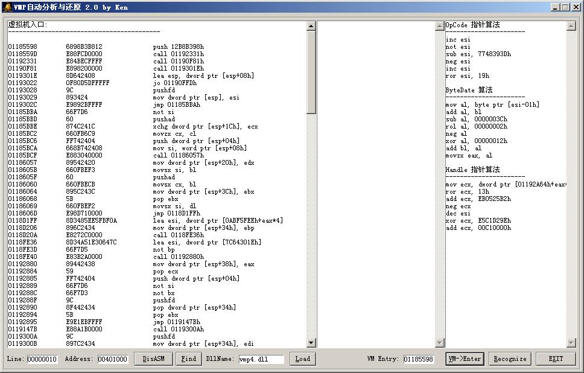Click down arrow of OpCode pane scrollbar

coord(571,343)
